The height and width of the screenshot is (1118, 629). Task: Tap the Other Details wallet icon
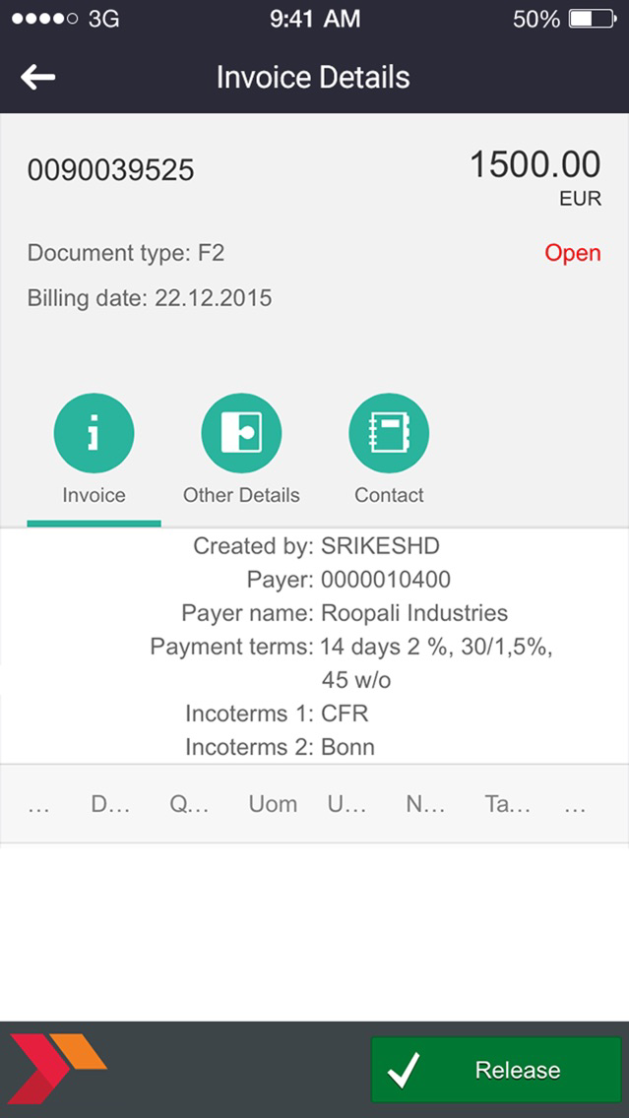click(241, 432)
